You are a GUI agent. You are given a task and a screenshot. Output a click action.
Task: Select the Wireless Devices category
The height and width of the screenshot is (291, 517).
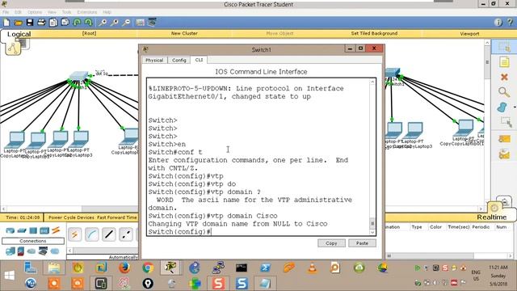click(44, 230)
